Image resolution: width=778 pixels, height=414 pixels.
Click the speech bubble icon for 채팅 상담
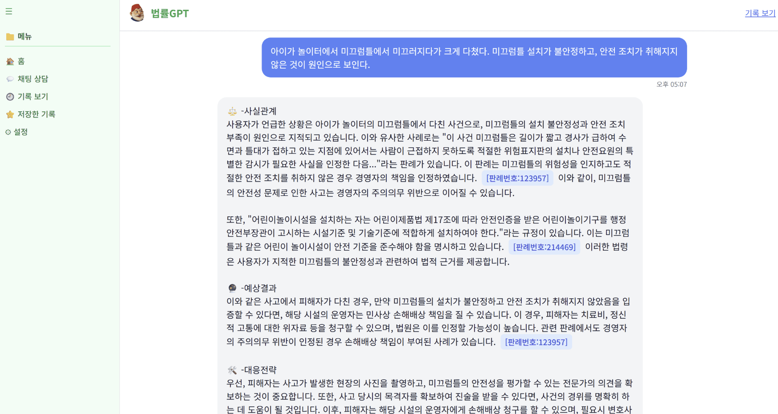[10, 79]
